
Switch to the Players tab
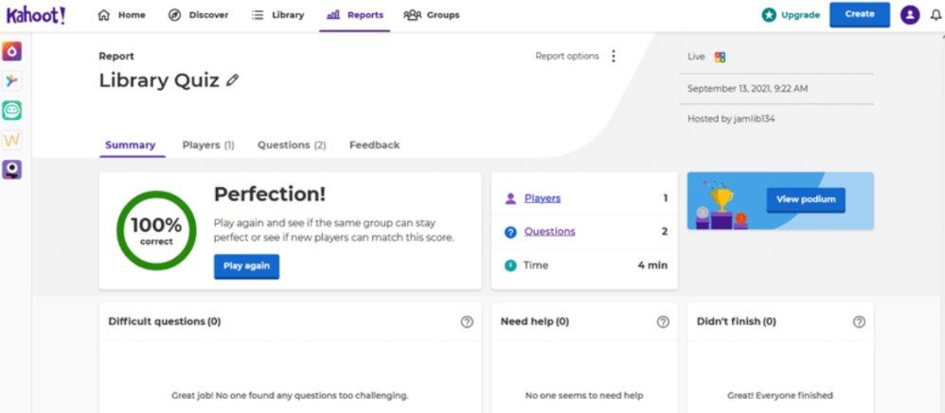click(x=207, y=145)
